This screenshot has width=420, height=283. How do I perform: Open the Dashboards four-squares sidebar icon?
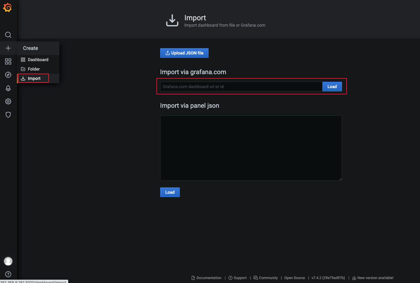[x=8, y=61]
